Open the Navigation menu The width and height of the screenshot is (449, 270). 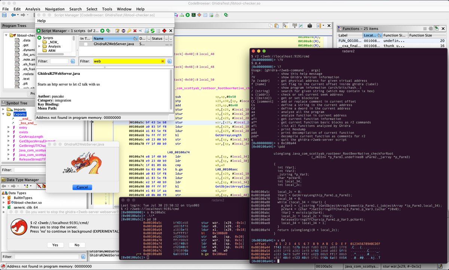[x=55, y=9]
